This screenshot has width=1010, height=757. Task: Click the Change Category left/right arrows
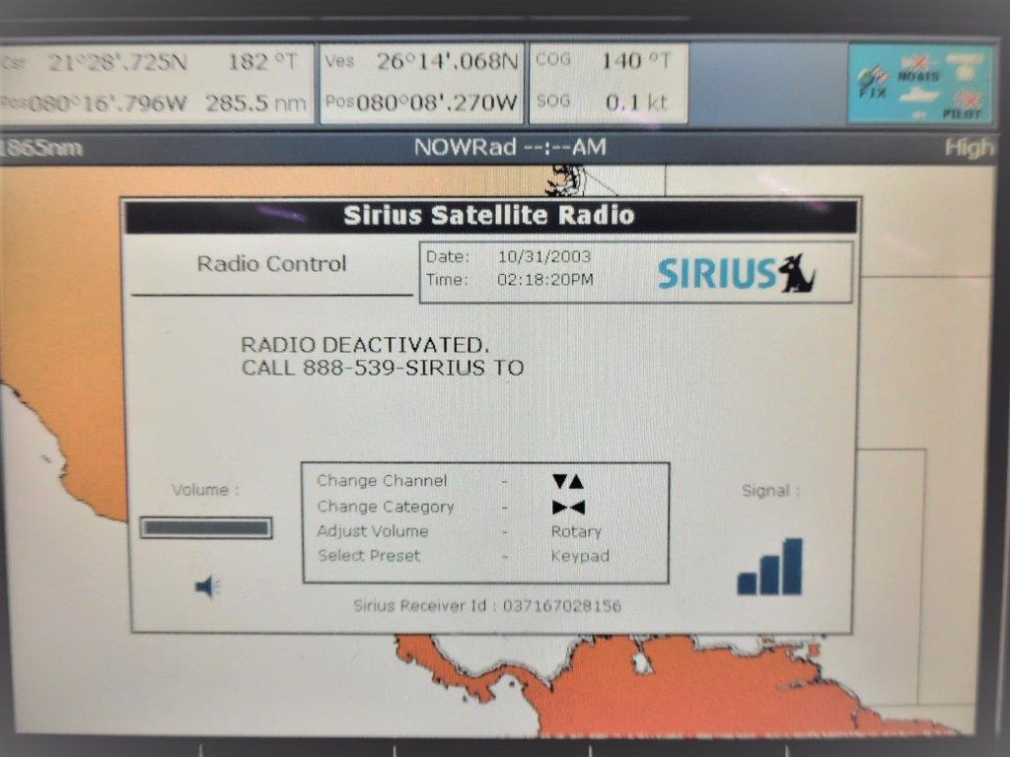(568, 508)
